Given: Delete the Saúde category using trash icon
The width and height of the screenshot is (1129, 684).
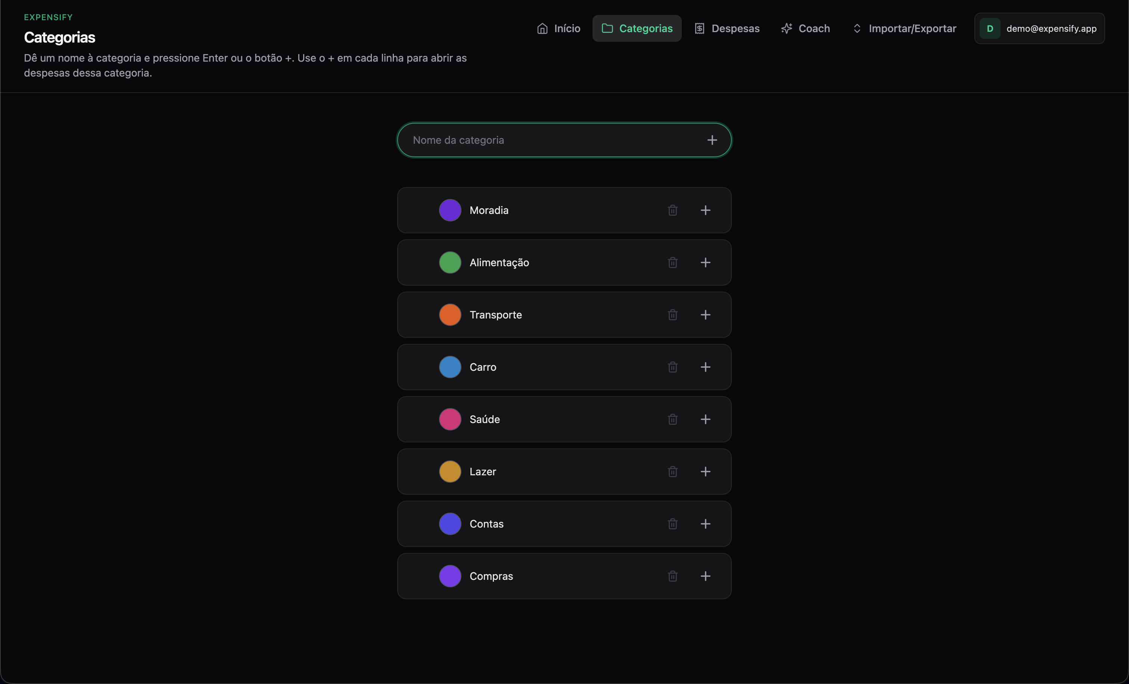Looking at the screenshot, I should click(672, 419).
